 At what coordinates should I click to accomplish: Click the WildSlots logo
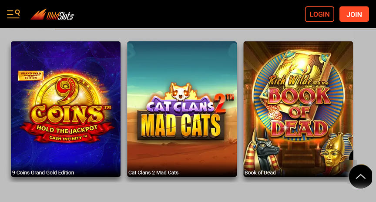52,14
